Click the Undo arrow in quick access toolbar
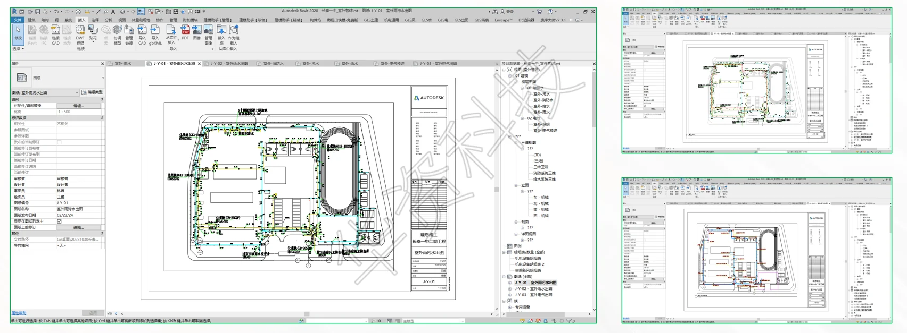The height and width of the screenshot is (333, 907). [56, 12]
